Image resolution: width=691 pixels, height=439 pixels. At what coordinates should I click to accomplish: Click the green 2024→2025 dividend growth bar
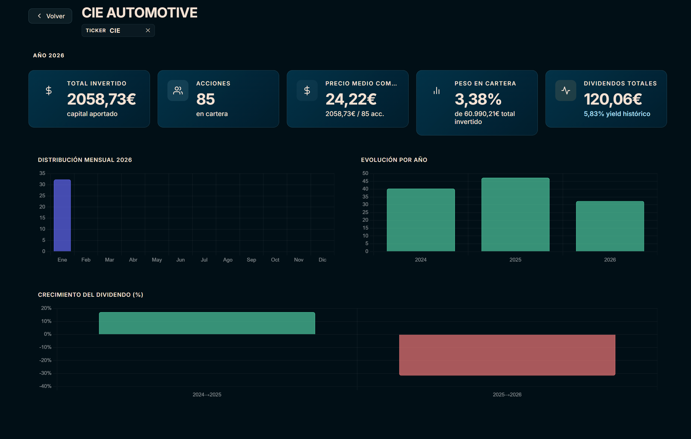click(207, 323)
